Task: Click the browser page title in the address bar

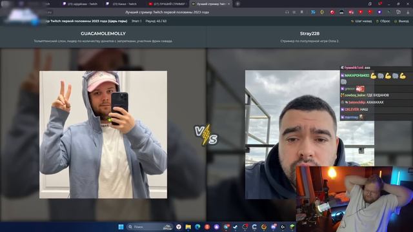Action: [167, 12]
